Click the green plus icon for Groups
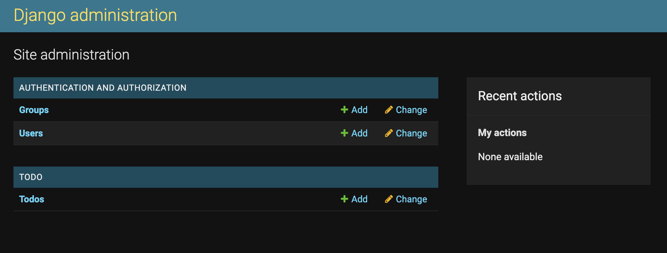The image size is (667, 253). click(344, 110)
